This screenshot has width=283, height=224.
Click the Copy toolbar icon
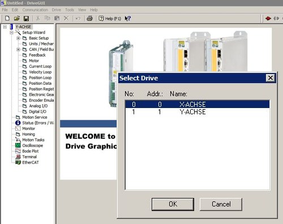(47, 18)
